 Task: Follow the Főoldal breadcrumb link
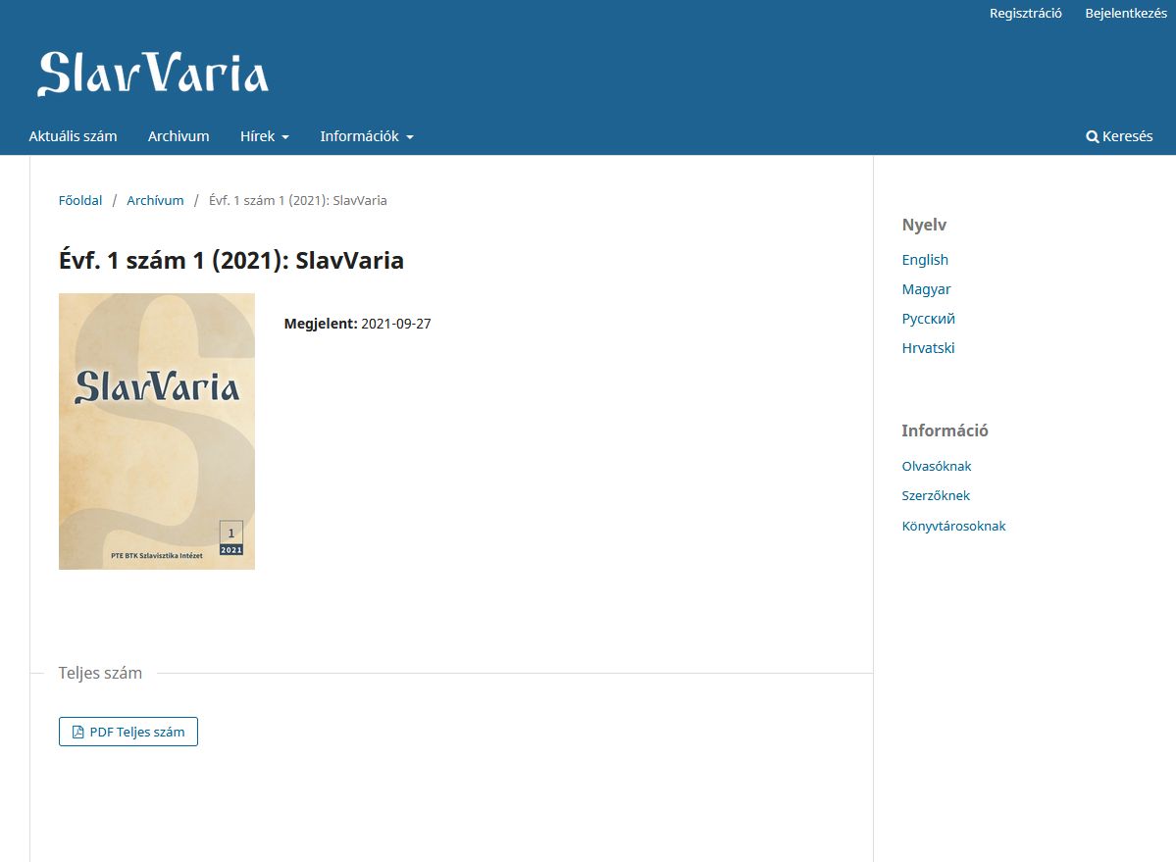coord(80,200)
